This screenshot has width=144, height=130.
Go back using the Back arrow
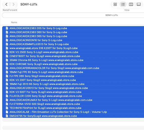point(6,4)
